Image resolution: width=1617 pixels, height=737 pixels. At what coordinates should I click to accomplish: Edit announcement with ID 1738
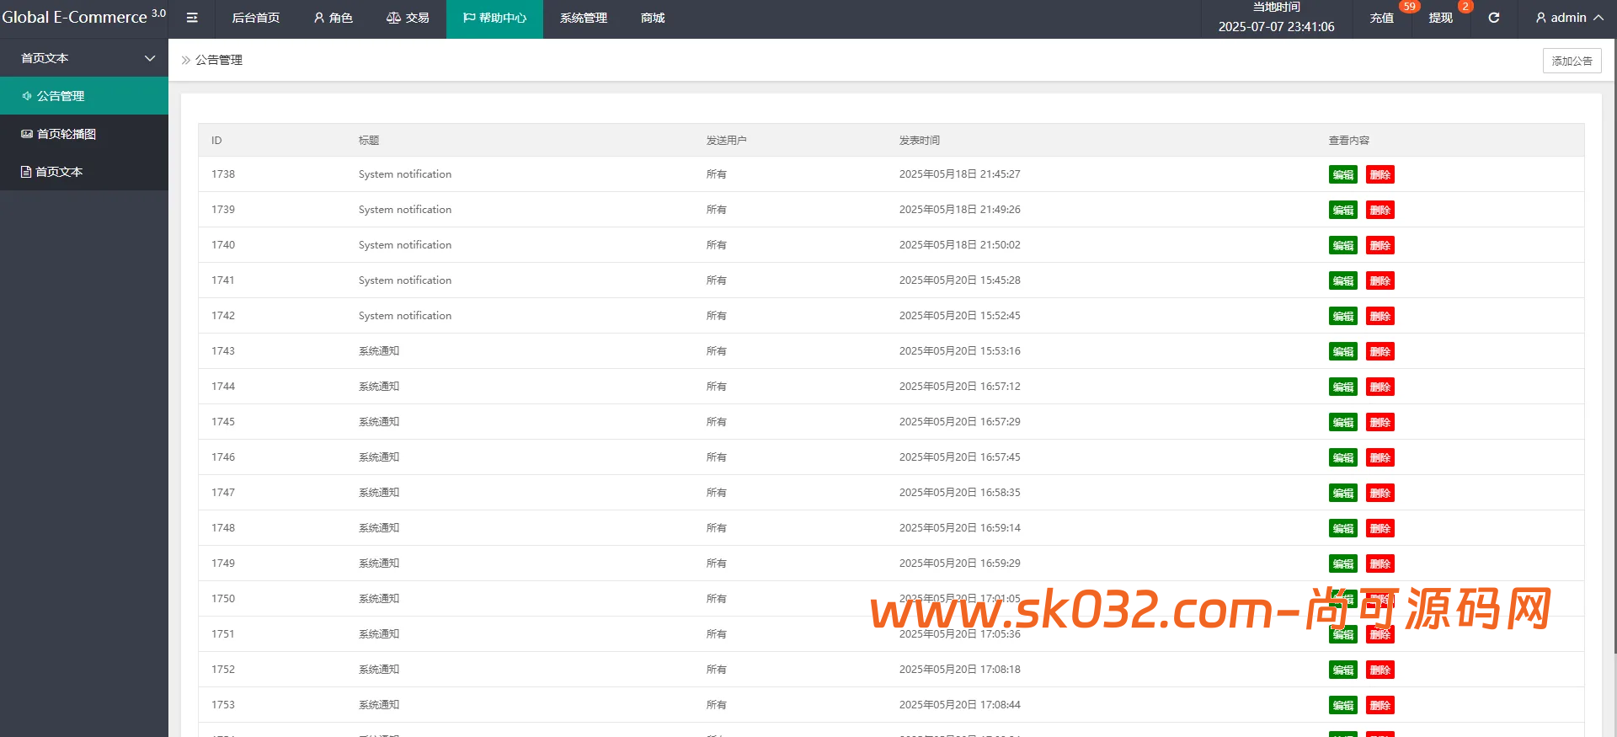[x=1342, y=174]
